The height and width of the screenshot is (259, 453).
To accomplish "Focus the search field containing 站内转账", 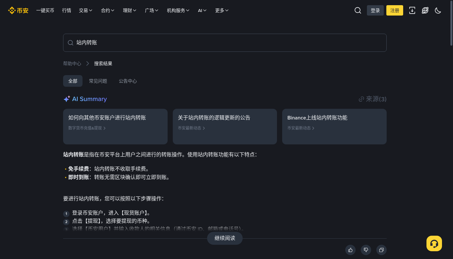I will click(x=225, y=43).
